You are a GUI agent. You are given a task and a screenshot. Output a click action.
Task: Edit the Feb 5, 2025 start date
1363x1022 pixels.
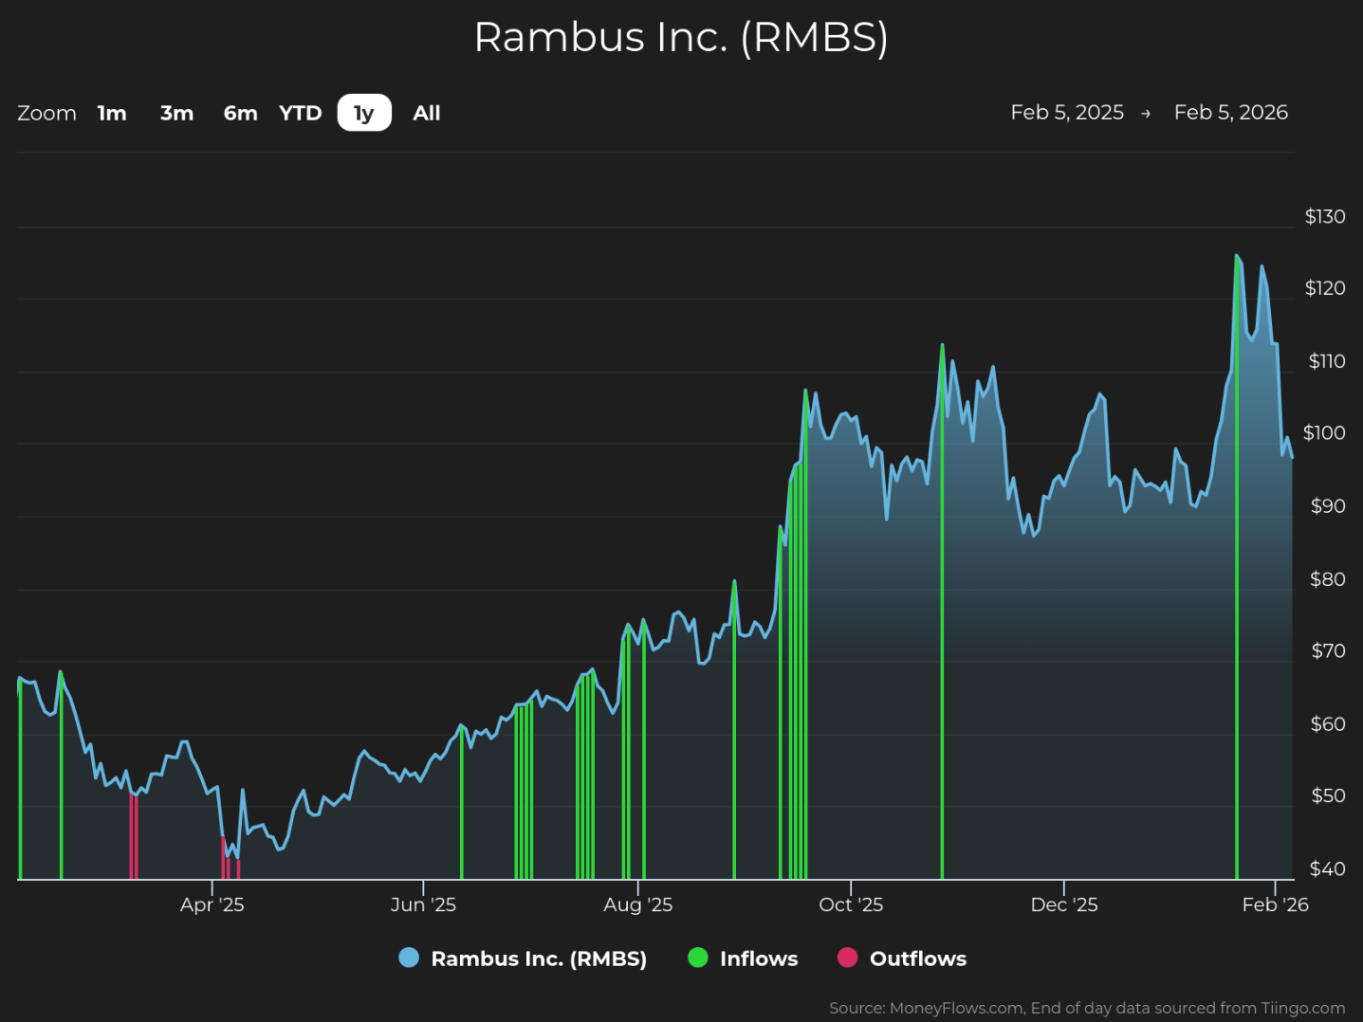(x=1067, y=112)
